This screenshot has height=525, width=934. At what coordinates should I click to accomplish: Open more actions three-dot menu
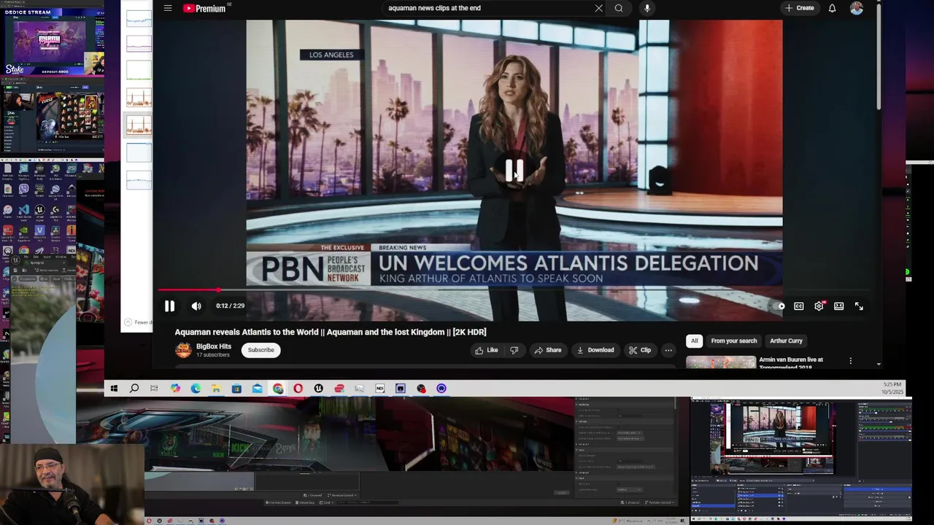668,350
